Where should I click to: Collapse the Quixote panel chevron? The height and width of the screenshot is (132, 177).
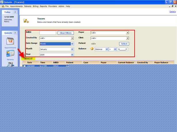coord(15,33)
